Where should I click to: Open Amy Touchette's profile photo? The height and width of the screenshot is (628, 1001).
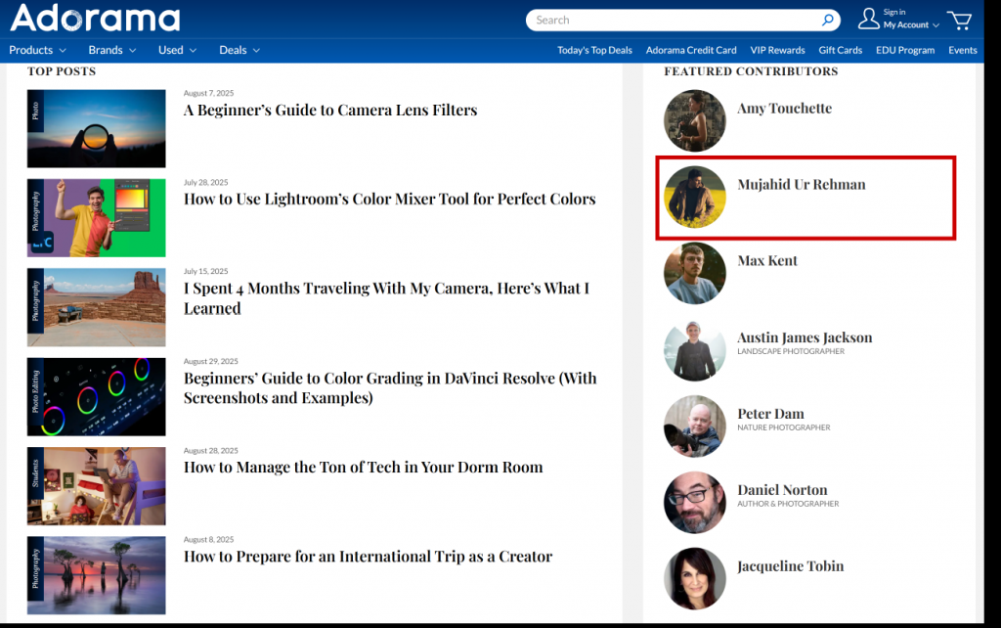pos(694,121)
